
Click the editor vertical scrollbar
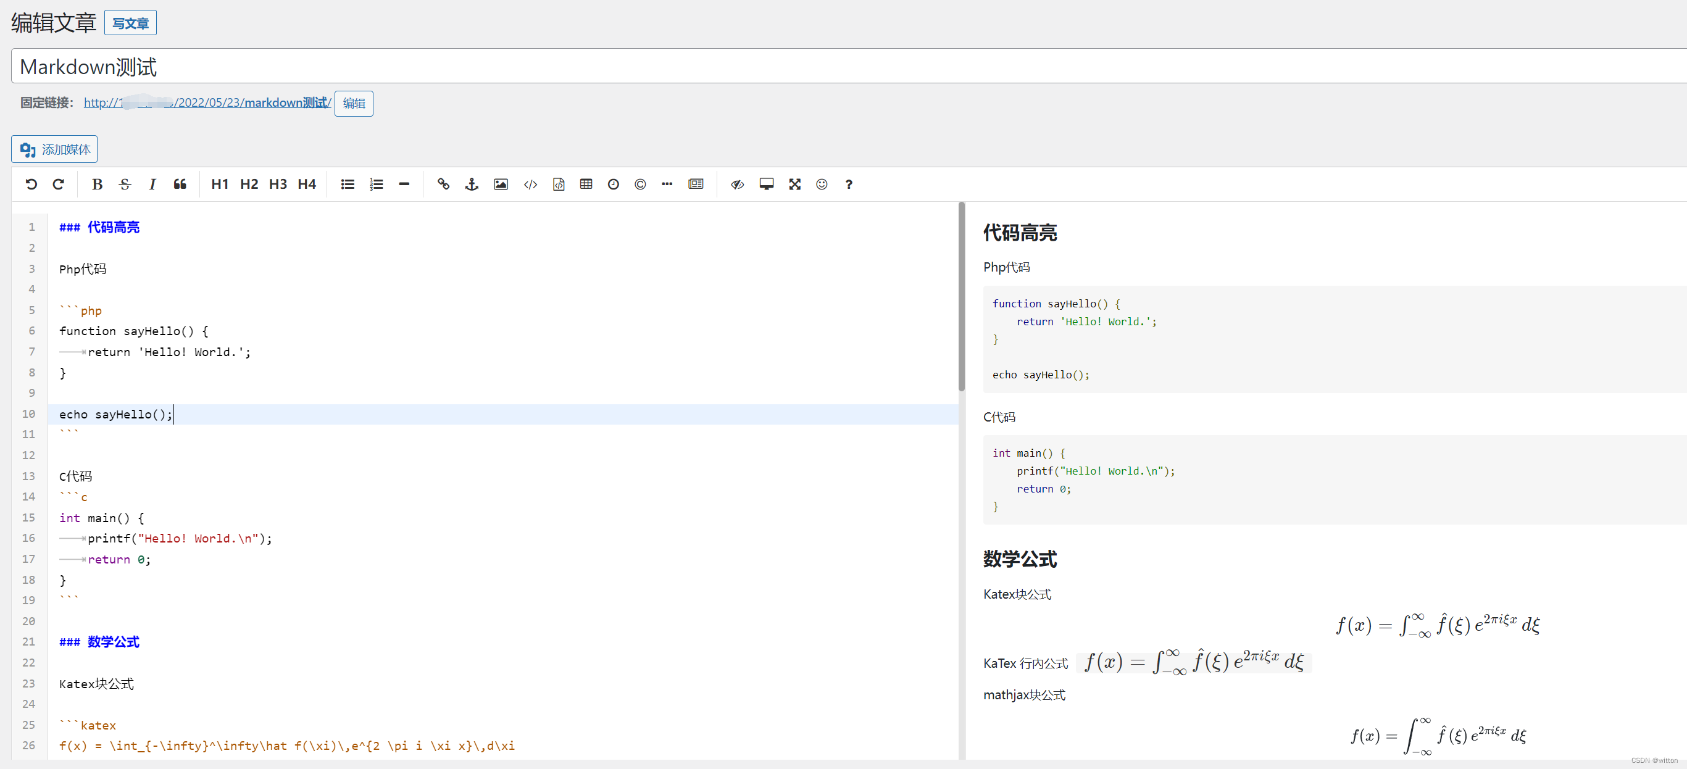click(961, 297)
